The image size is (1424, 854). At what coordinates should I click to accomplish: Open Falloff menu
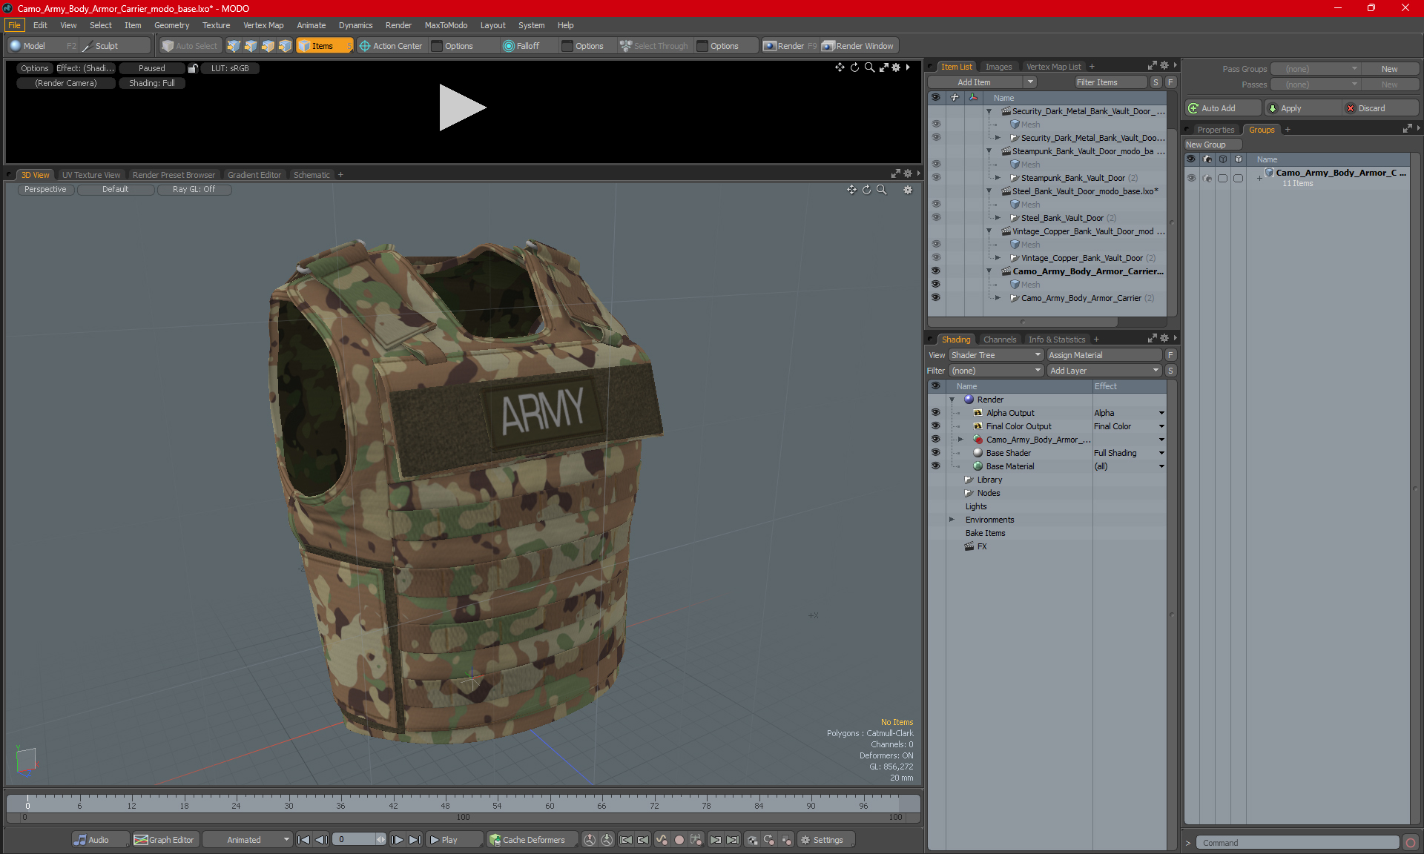pos(528,46)
